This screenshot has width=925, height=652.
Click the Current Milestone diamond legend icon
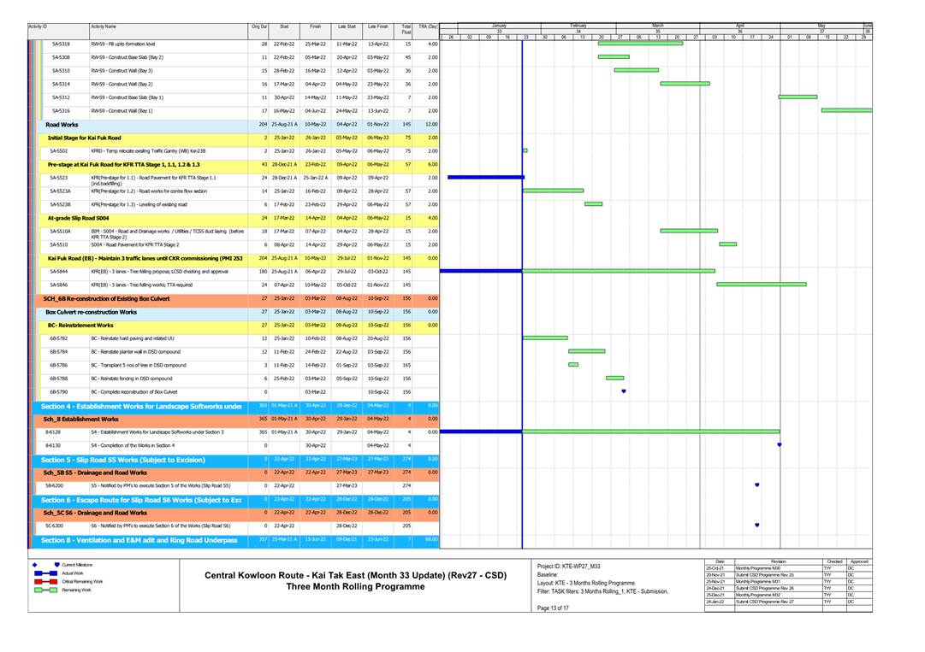[35, 565]
